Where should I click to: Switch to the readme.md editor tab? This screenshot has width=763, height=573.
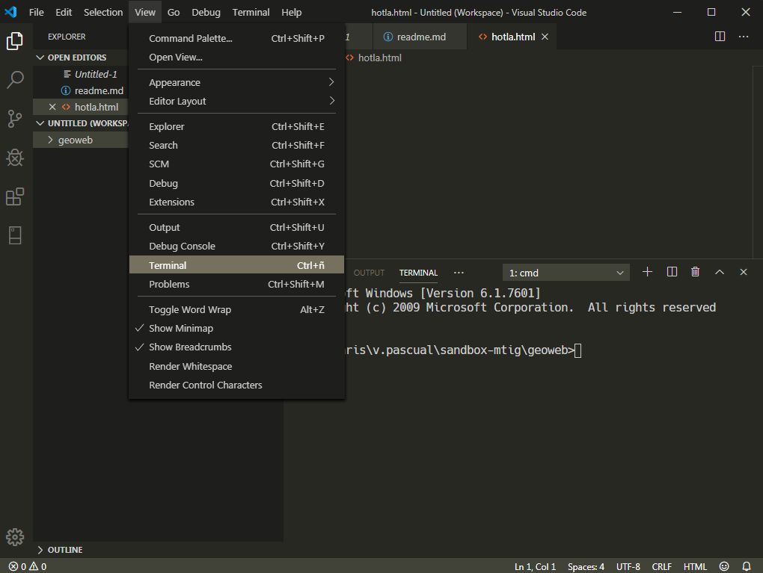(420, 37)
